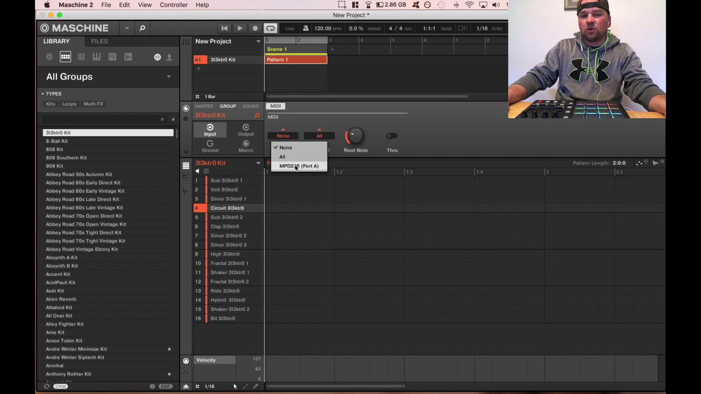This screenshot has width=701, height=394.
Task: Open step grid 1/16 selector
Action: [x=209, y=386]
